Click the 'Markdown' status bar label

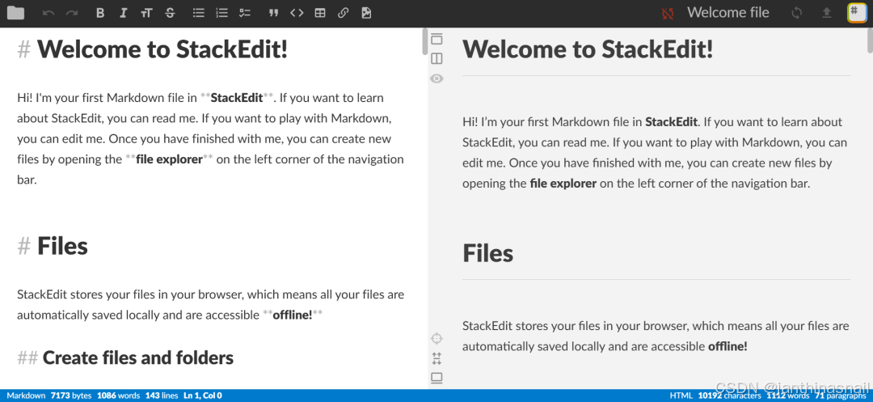click(26, 396)
